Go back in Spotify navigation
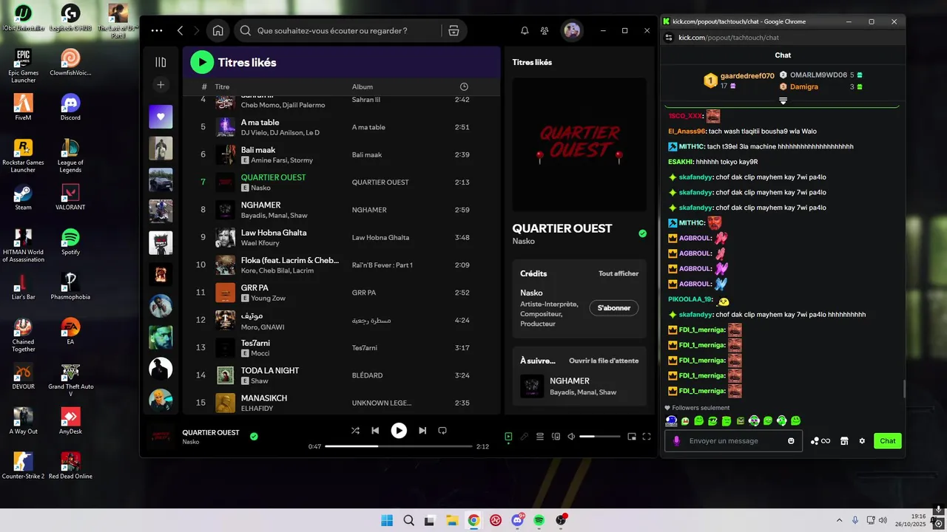Viewport: 947px width, 532px height. tap(181, 30)
